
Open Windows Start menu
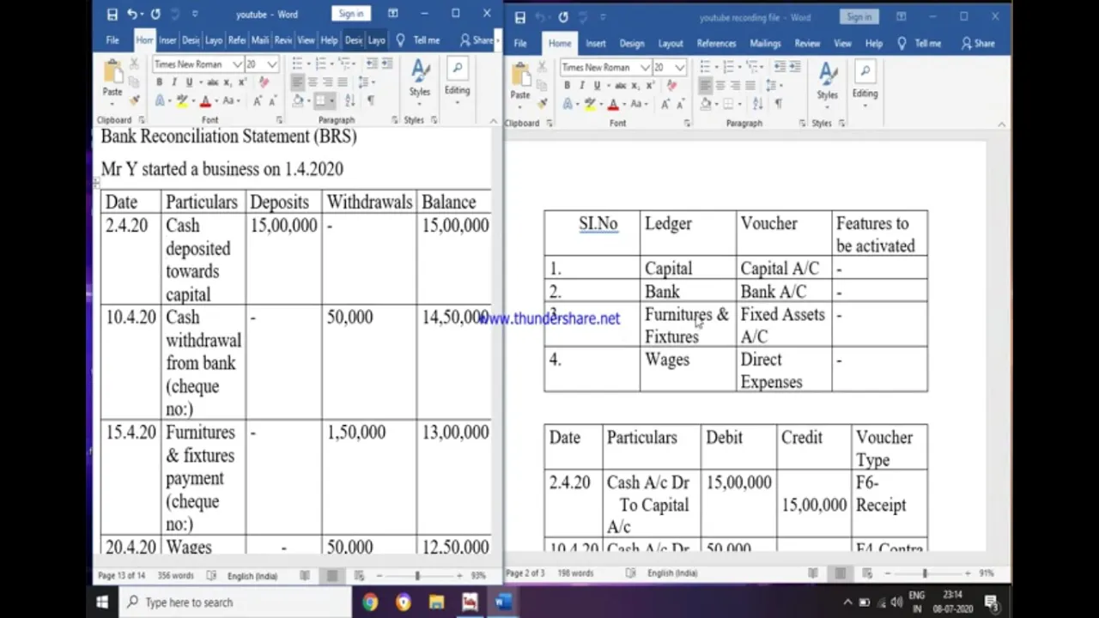(x=102, y=602)
